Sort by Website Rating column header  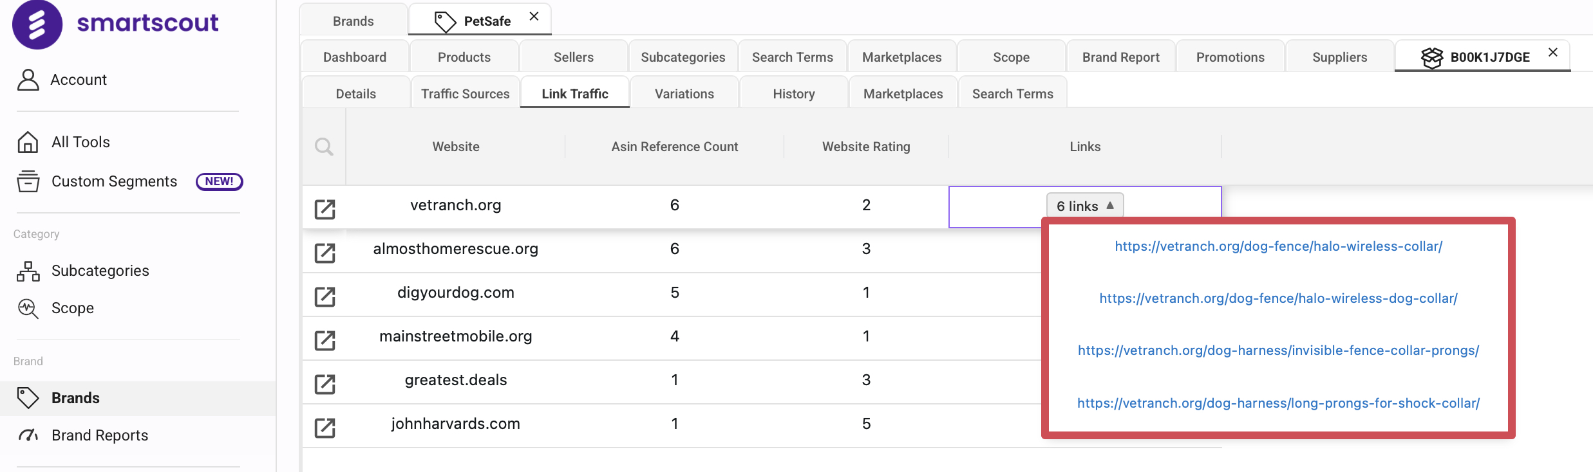866,147
